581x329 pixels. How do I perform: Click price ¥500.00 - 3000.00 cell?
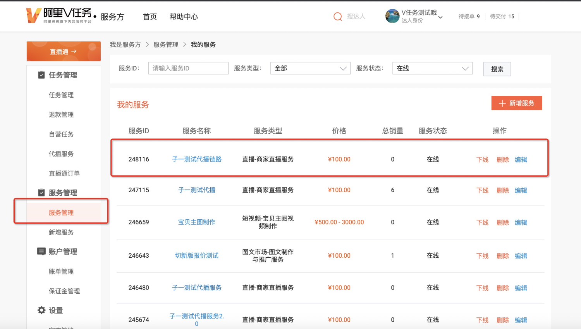tap(339, 222)
